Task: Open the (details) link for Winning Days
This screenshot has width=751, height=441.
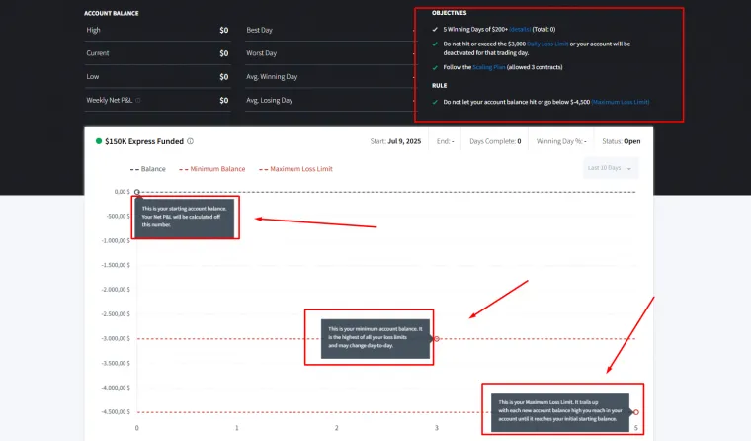Action: [520, 30]
